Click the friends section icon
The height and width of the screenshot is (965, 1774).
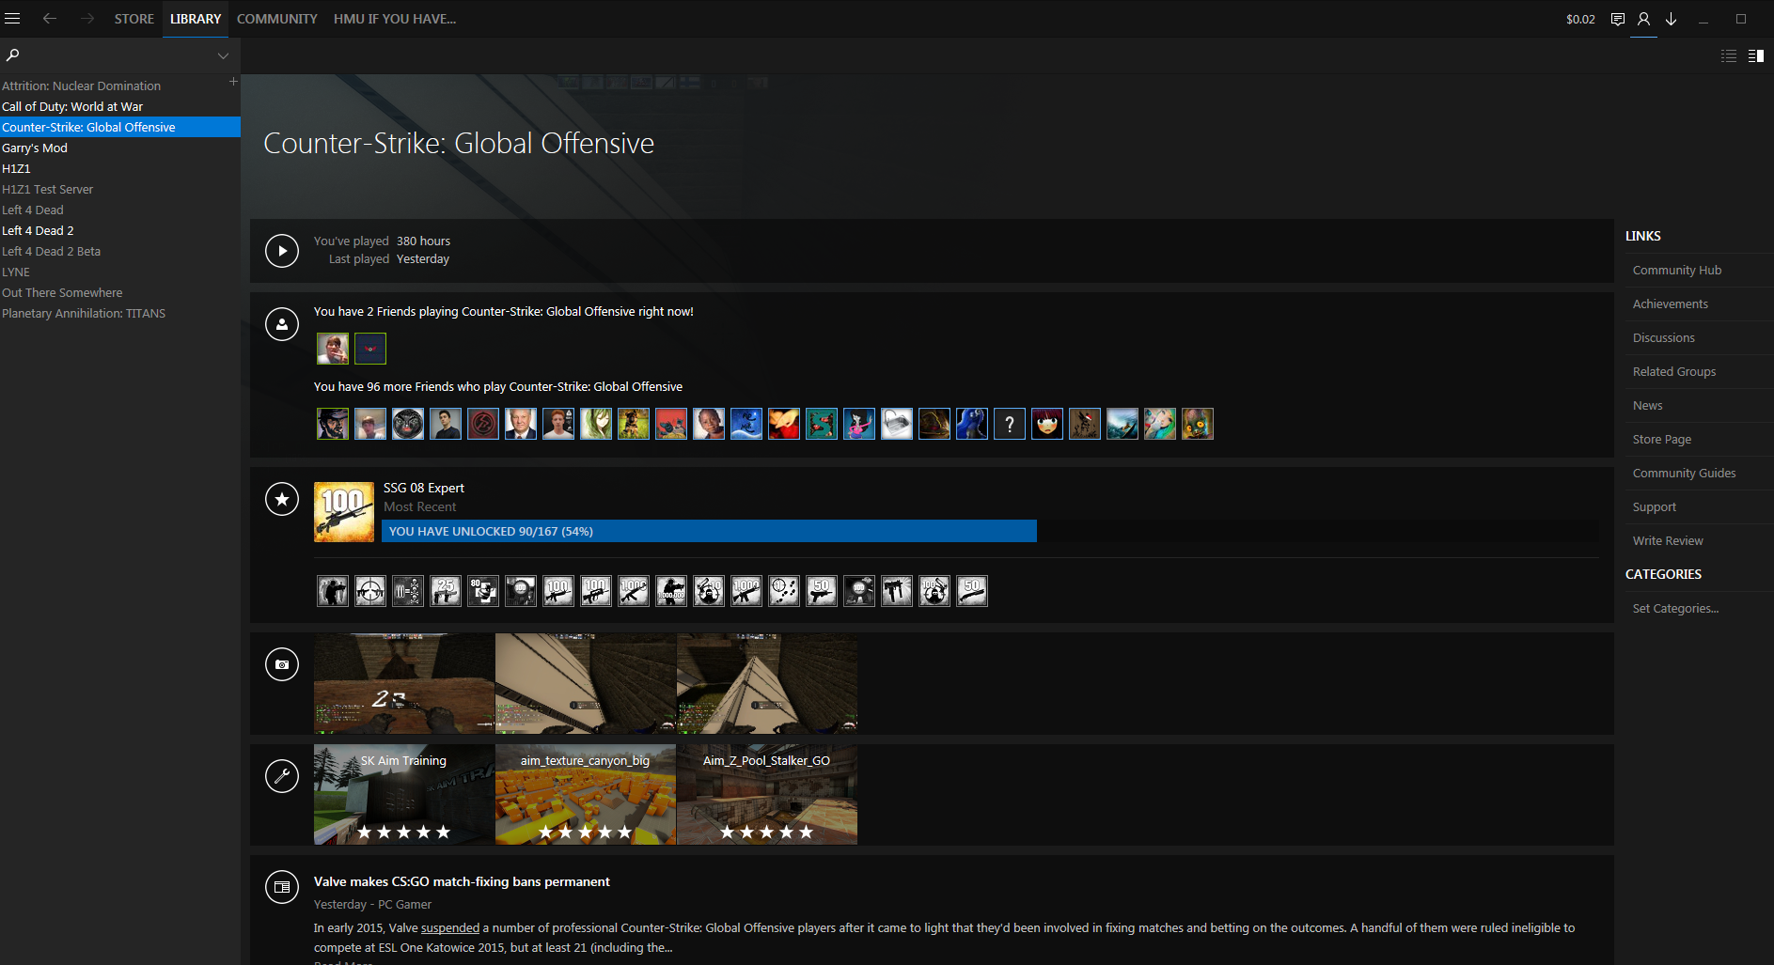pos(282,324)
